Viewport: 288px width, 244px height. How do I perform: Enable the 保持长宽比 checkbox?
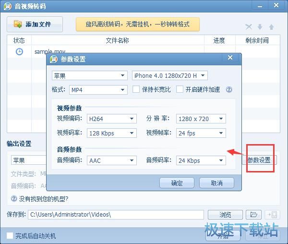(x=136, y=89)
